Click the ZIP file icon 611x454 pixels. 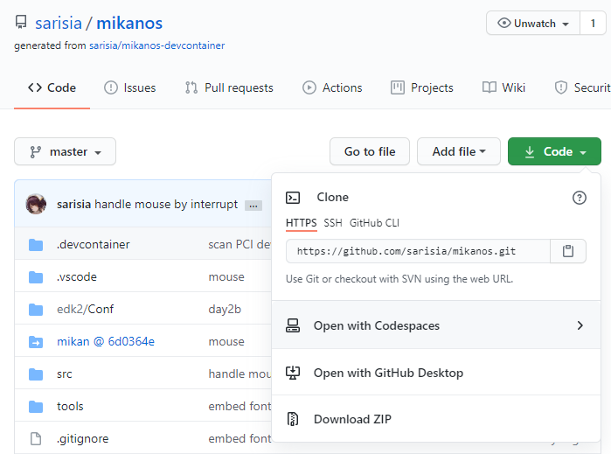click(293, 419)
